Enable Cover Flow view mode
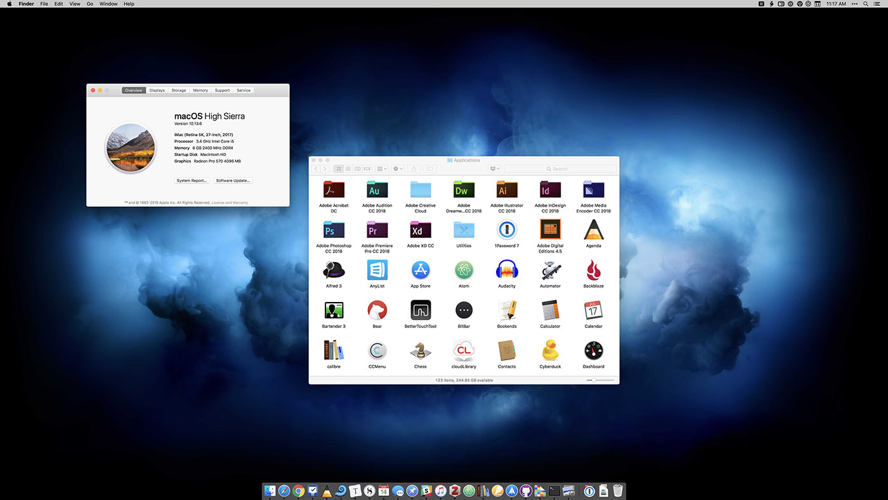 click(x=367, y=168)
